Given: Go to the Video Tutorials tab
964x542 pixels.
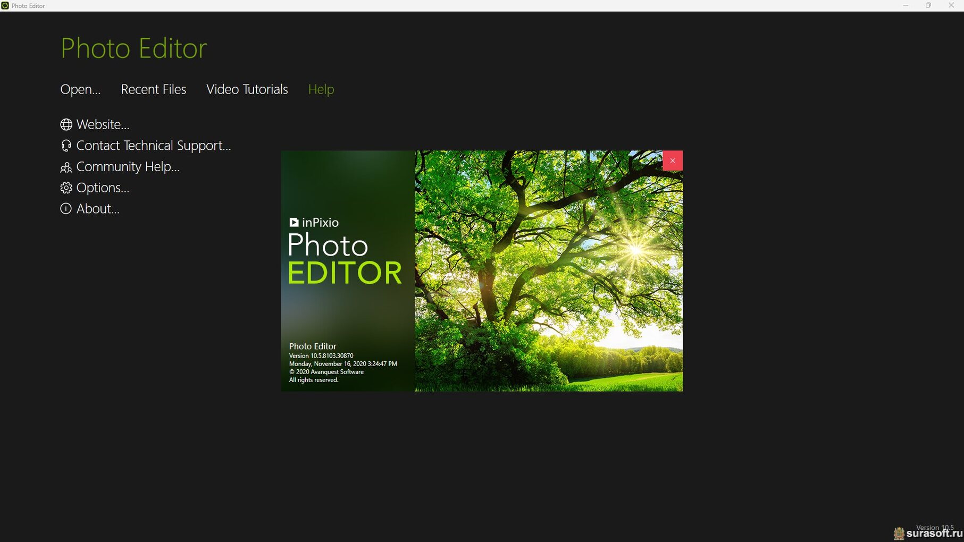Looking at the screenshot, I should tap(247, 89).
